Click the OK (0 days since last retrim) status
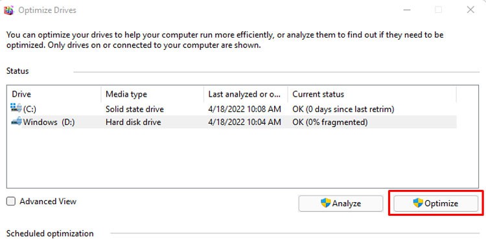The image size is (486, 243). [343, 109]
